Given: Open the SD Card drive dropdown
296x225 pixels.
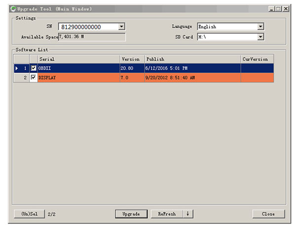Looking at the screenshot, I should click(x=260, y=37).
